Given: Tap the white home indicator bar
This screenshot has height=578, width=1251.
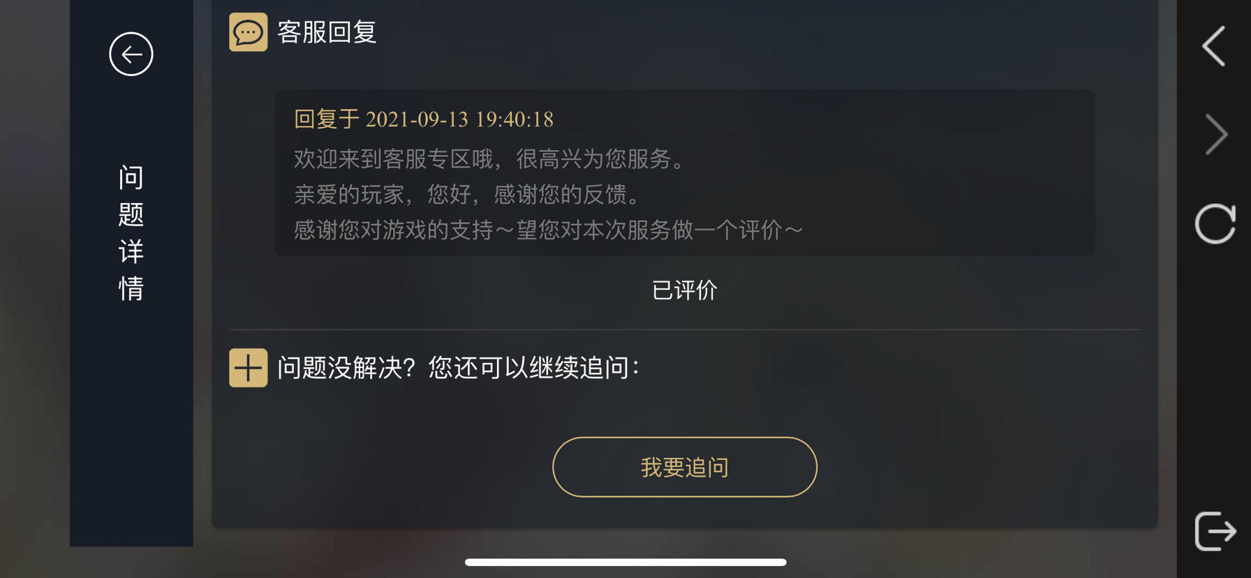Looking at the screenshot, I should click(625, 562).
